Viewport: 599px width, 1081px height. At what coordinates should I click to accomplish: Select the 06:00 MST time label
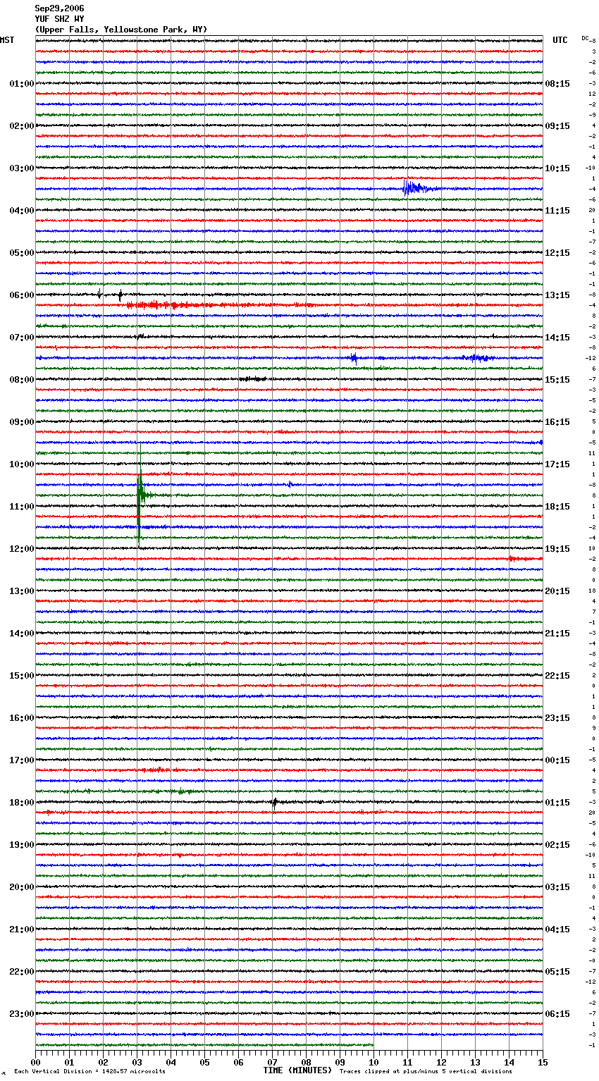(22, 295)
